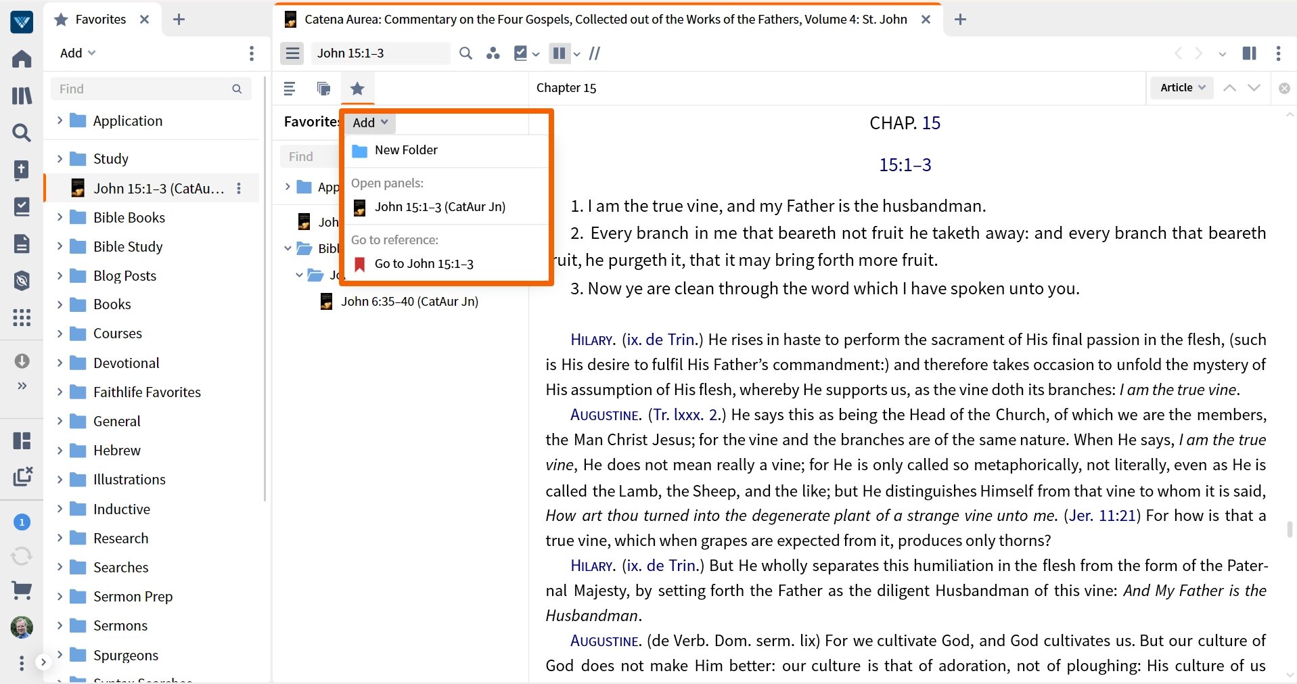Open the shopping cart store icon
The height and width of the screenshot is (684, 1297).
pyautogui.click(x=22, y=591)
